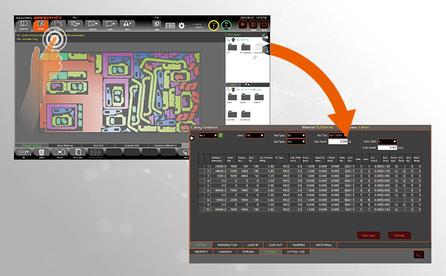Switch to the Auto Nesting tab
The width and height of the screenshot is (446, 276).
tap(65, 146)
